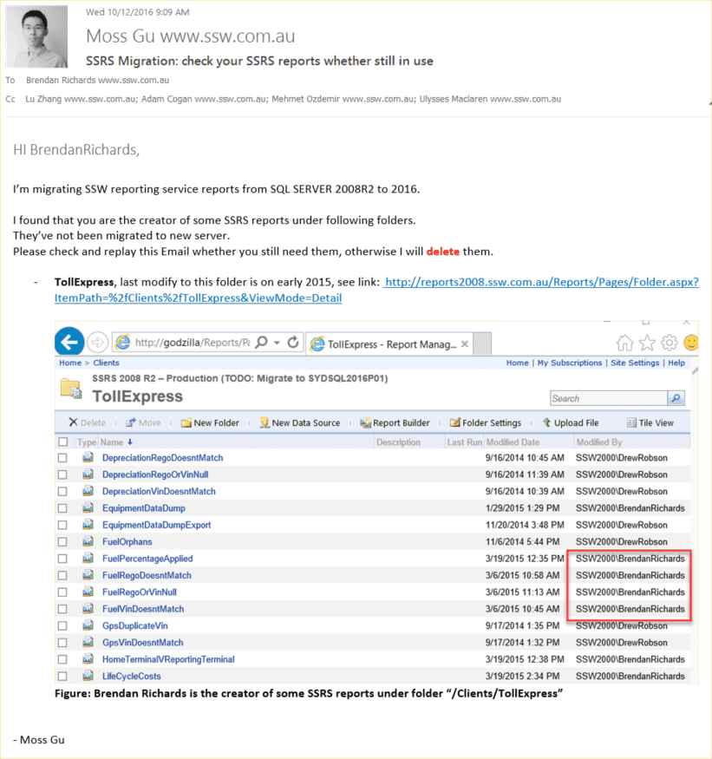The width and height of the screenshot is (712, 759).
Task: Open the address bar search dropdown arrow
Action: (277, 343)
